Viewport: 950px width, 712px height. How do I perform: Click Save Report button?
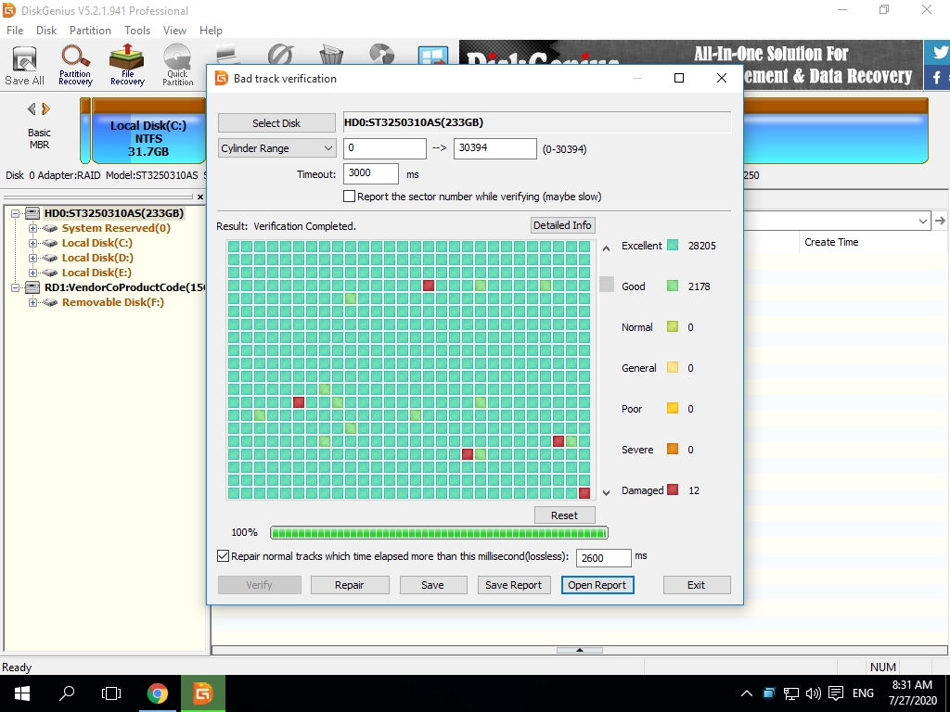[513, 585]
